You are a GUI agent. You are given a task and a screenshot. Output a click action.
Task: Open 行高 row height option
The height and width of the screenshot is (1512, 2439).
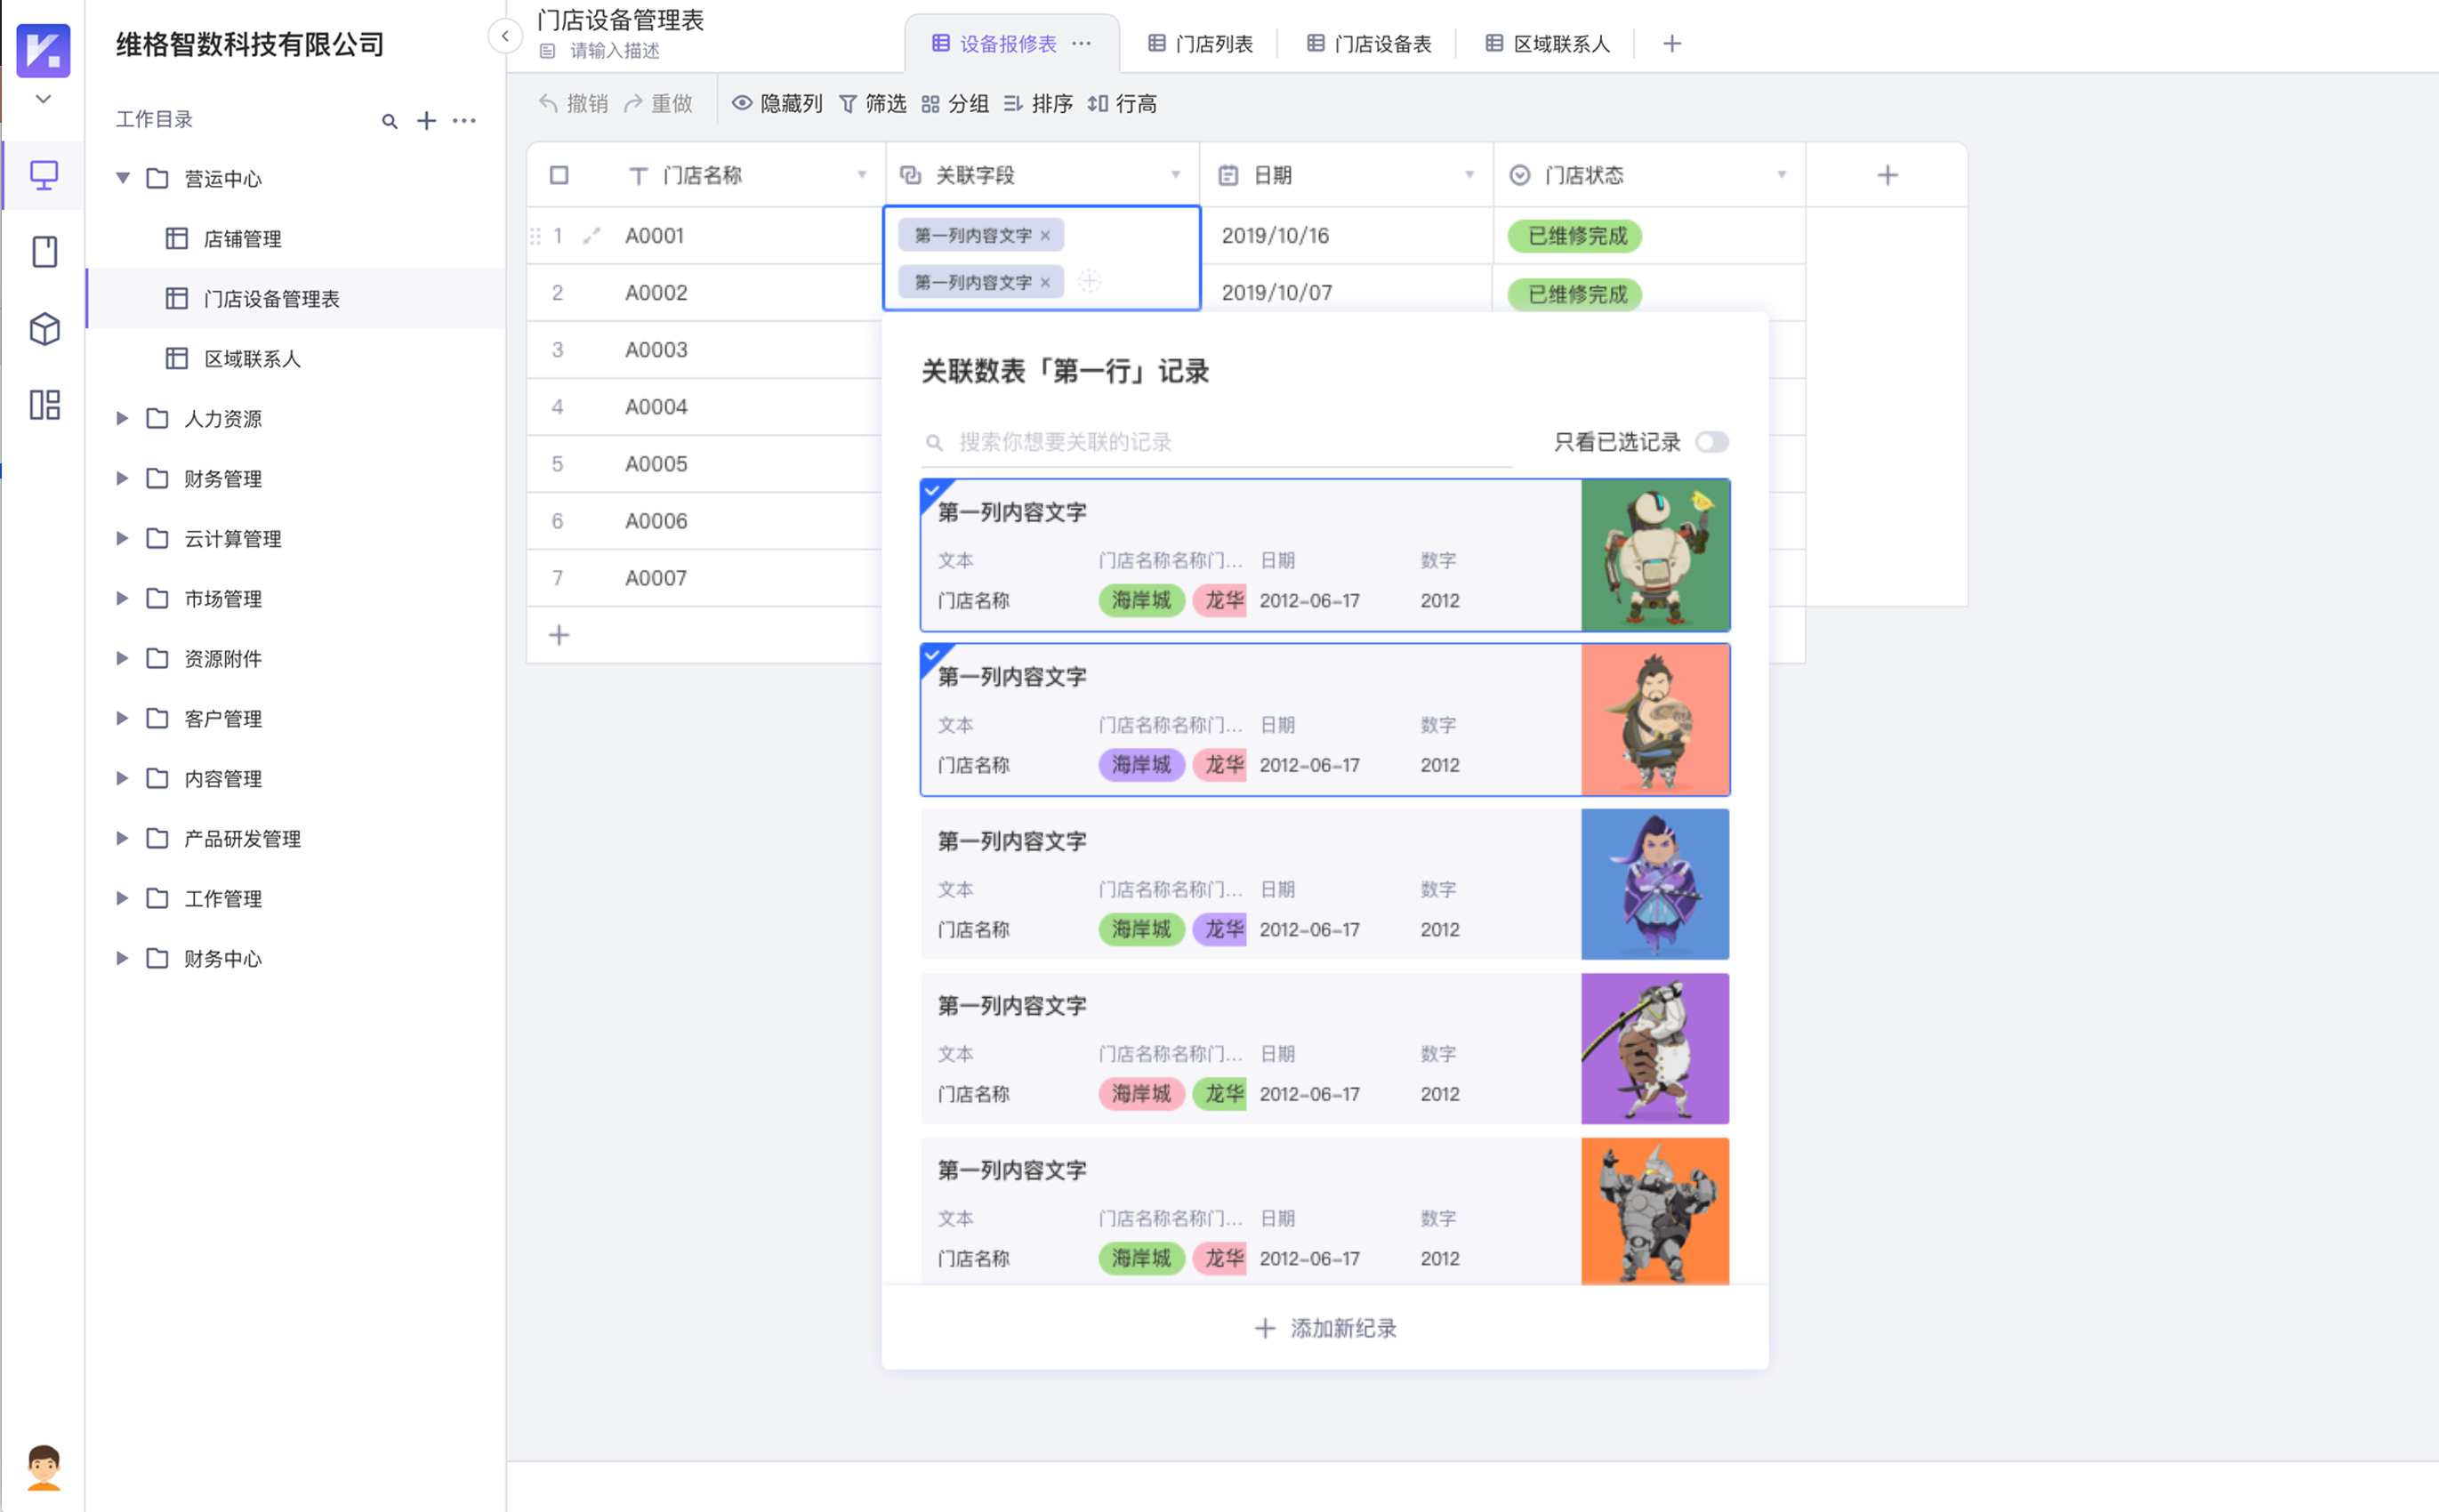(1122, 104)
